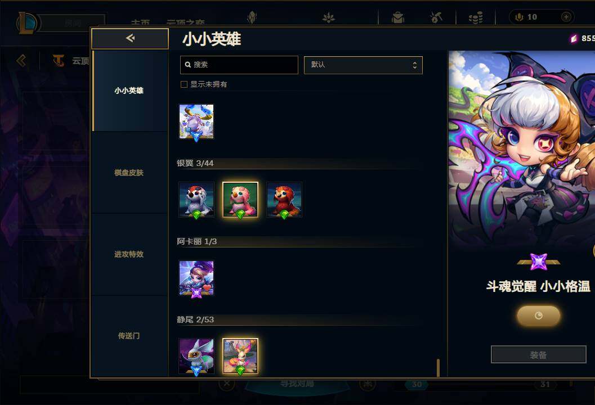Click the purple currency icon near 855
This screenshot has width=595, height=405.
(574, 38)
